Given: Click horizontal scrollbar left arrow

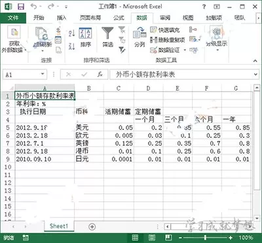Looking at the screenshot, I should click(167, 227).
